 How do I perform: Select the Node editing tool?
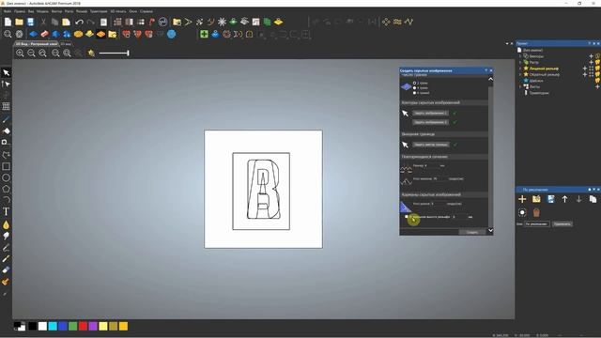pos(7,84)
